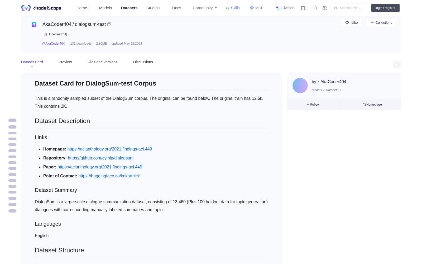This screenshot has width=422, height=264.
Task: Focus the Search anything input field
Action: (x=351, y=8)
